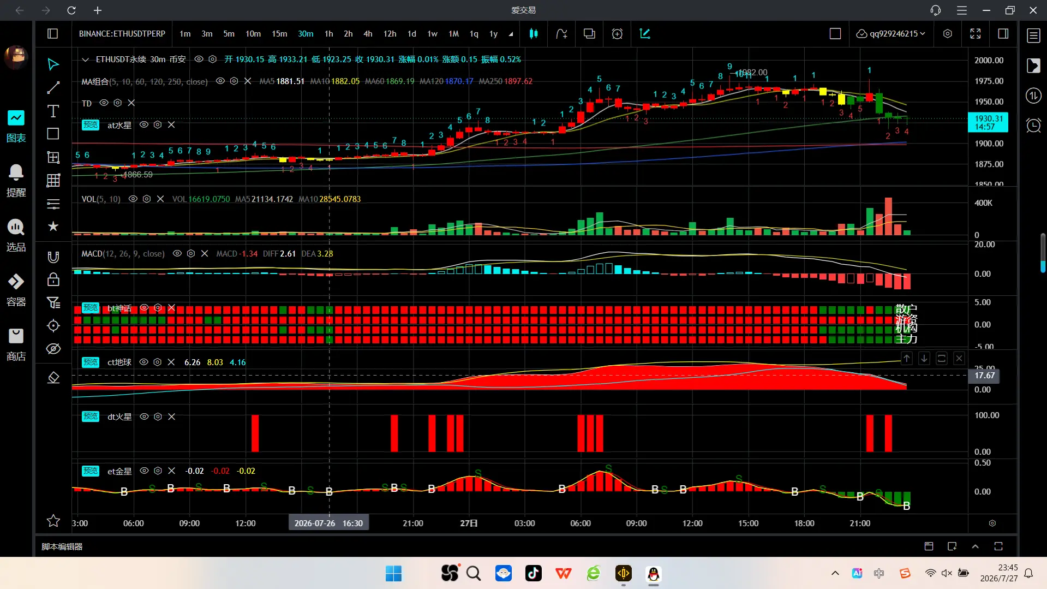Click the BINANCE:ETHUSDTPERP symbol button
The image size is (1047, 589).
point(122,34)
